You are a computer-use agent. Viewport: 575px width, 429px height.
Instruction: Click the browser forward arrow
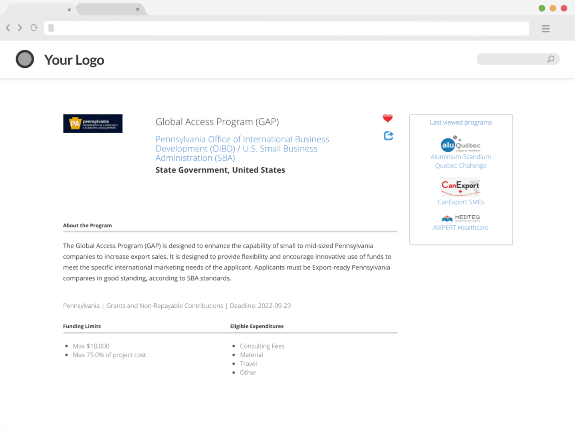(x=20, y=28)
